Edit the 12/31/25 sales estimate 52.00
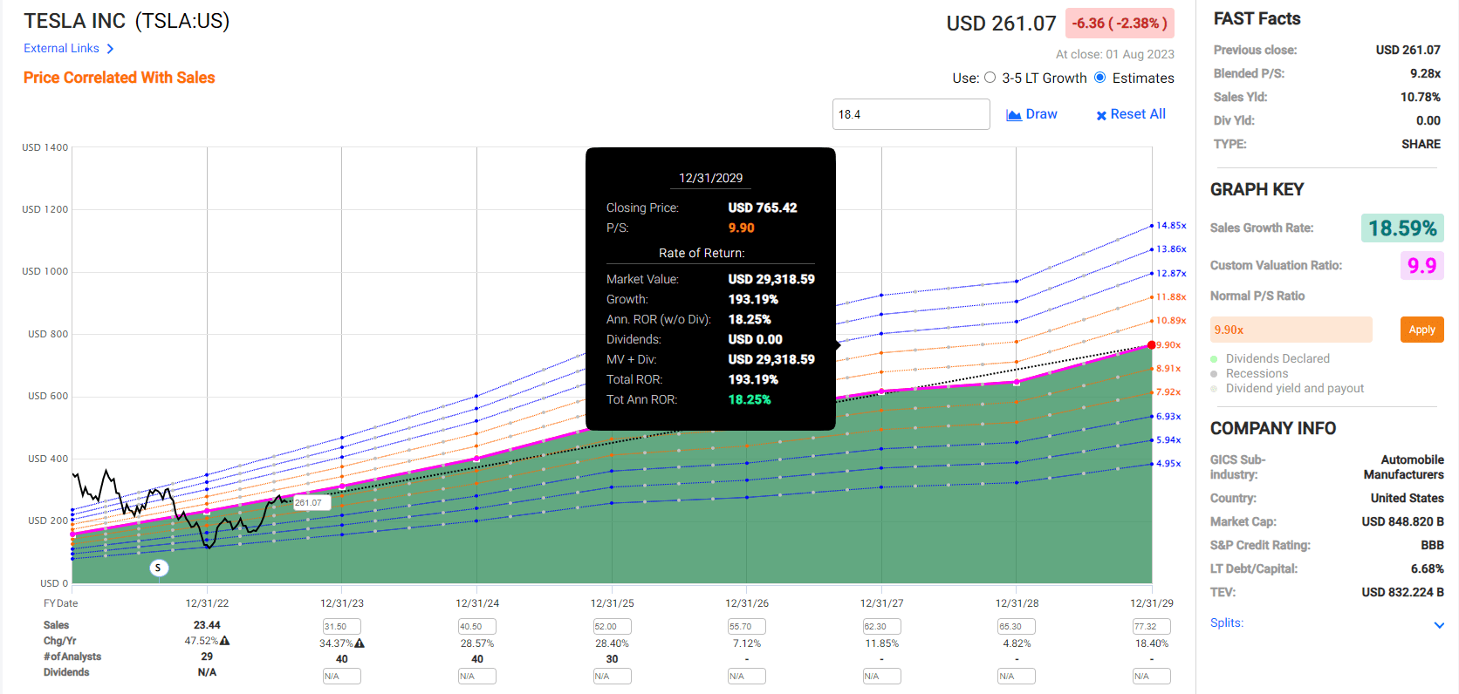 612,627
